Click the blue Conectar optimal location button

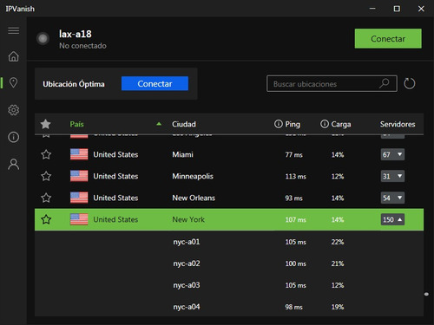point(155,83)
